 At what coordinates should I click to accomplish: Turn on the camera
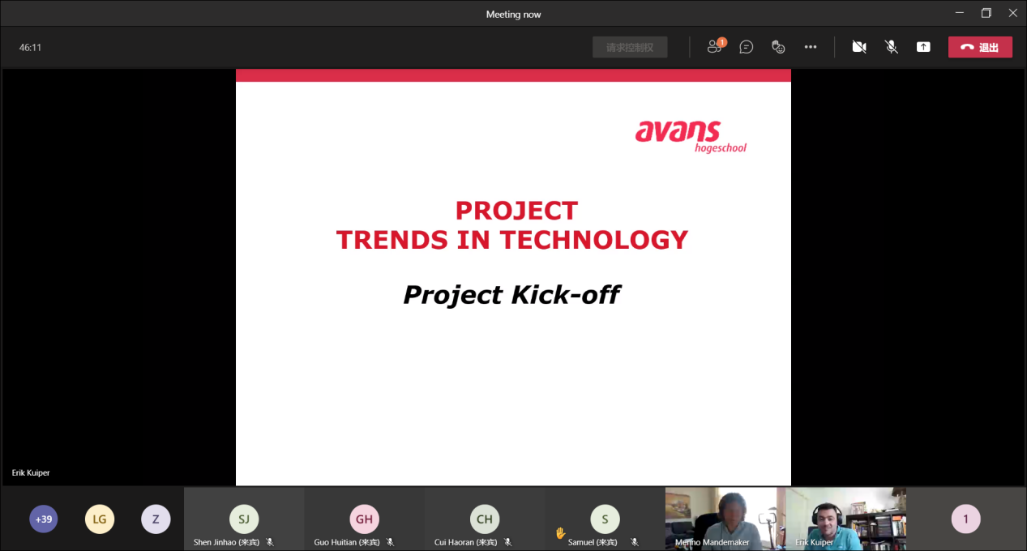(x=859, y=47)
